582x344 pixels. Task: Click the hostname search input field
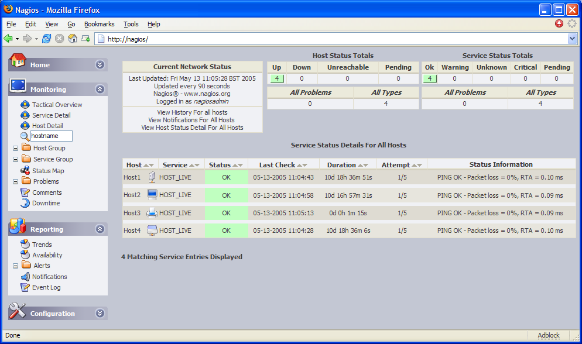[x=51, y=136]
